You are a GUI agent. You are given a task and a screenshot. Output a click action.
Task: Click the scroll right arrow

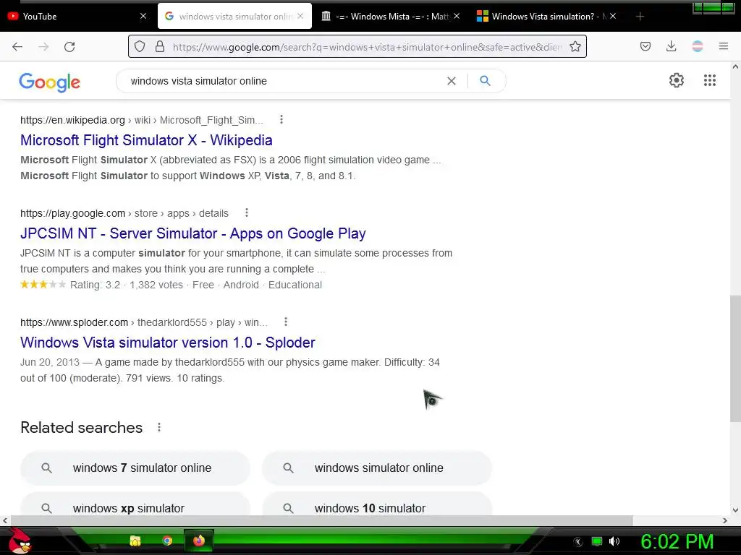(725, 520)
